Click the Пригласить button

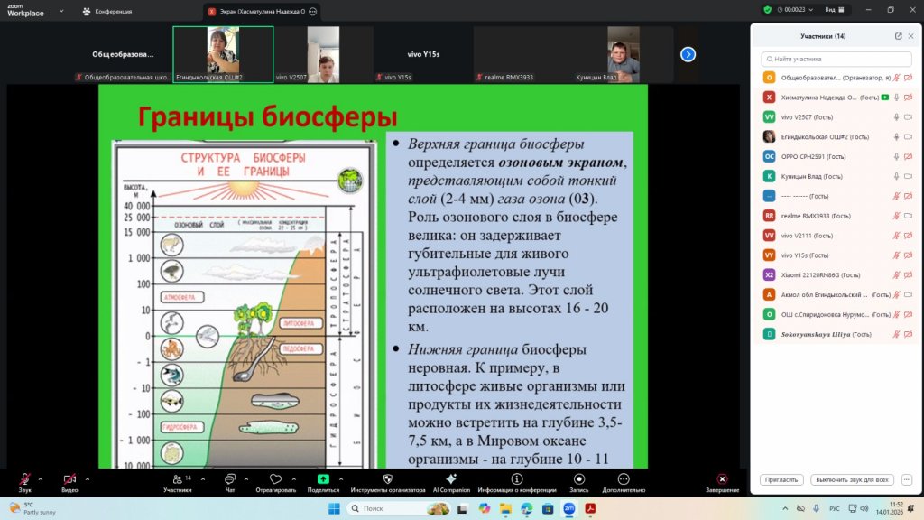click(781, 479)
